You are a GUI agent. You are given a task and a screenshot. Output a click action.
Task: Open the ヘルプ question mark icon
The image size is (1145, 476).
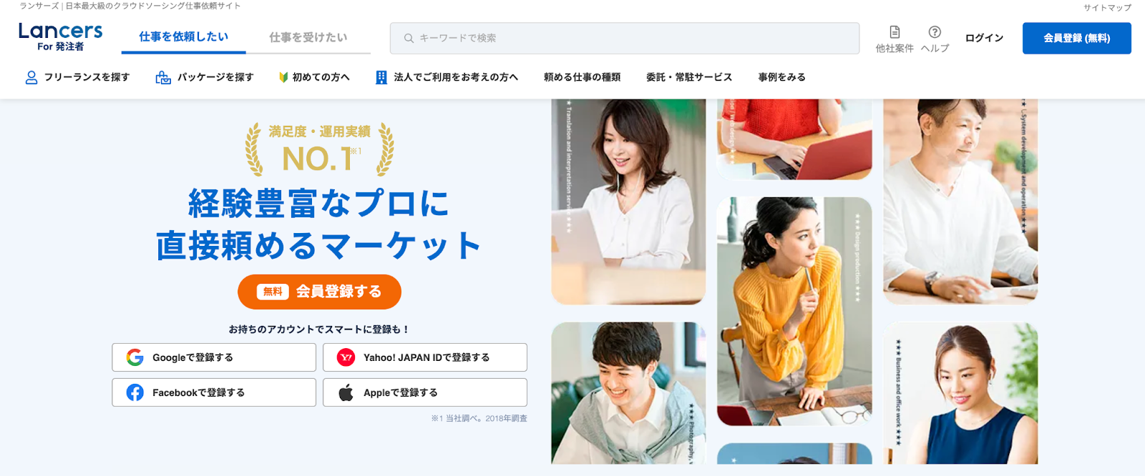935,32
